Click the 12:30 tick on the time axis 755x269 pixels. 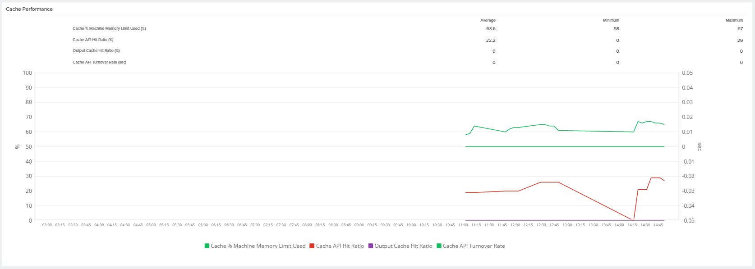tap(541, 225)
